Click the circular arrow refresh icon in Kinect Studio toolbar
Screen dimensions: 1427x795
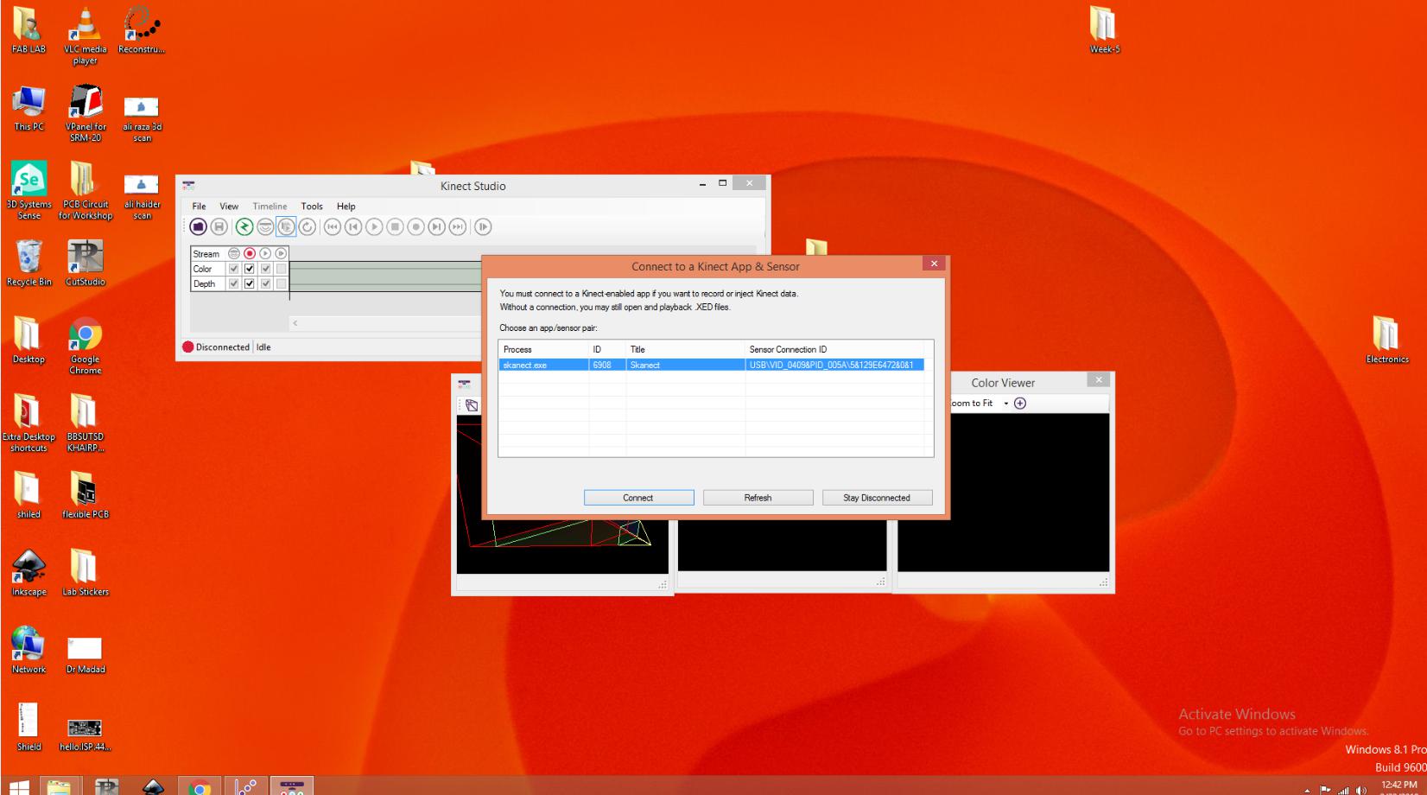tap(308, 226)
